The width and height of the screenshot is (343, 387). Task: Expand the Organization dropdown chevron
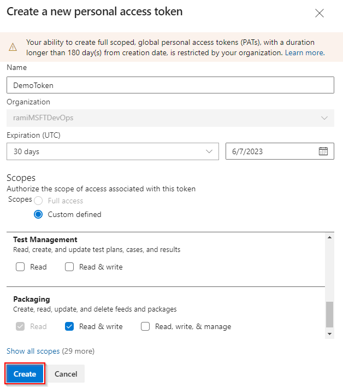324,118
